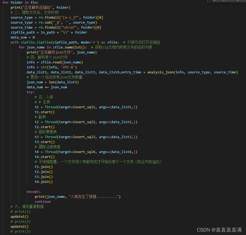Click the "try:" keyword line
Screen dimensions: 246x235
pos(31,92)
